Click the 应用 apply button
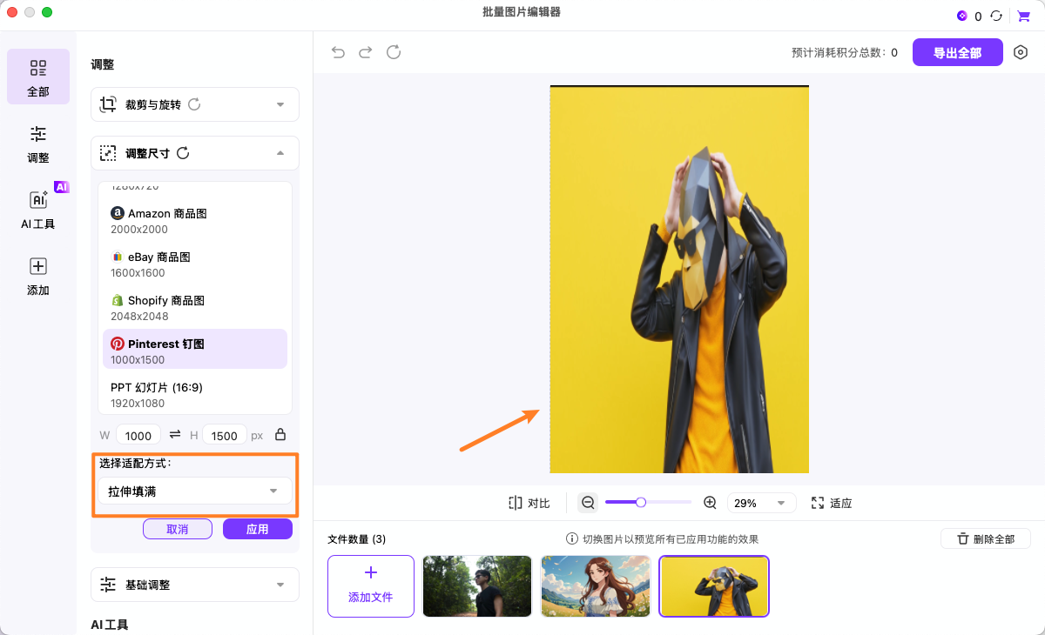 tap(257, 529)
